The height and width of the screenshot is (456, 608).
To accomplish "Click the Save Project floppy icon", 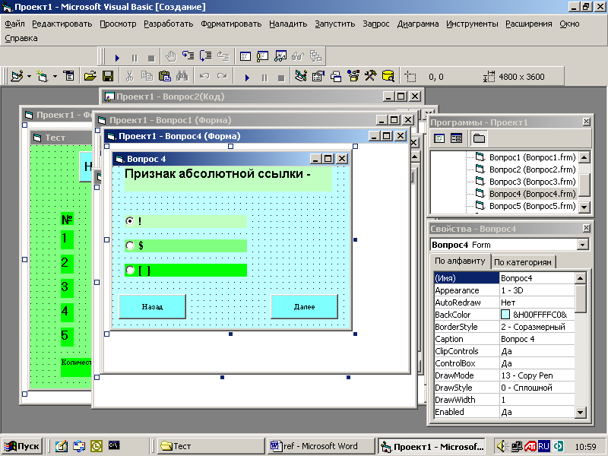I will point(108,76).
